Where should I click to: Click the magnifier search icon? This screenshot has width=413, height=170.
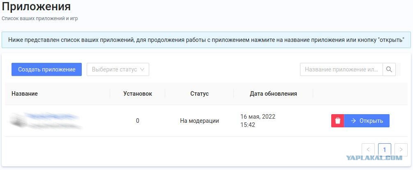click(x=389, y=69)
